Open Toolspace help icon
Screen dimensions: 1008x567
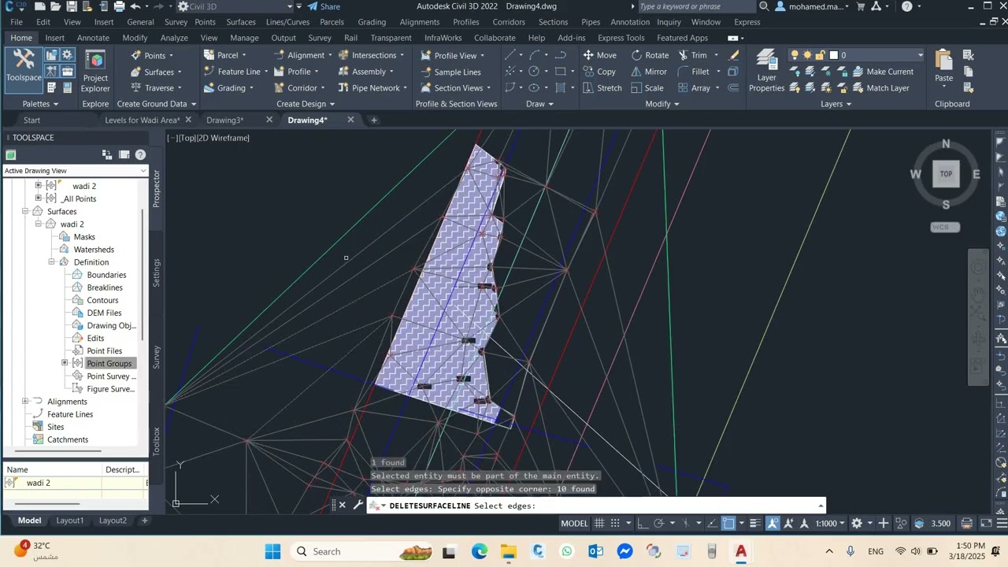(140, 155)
